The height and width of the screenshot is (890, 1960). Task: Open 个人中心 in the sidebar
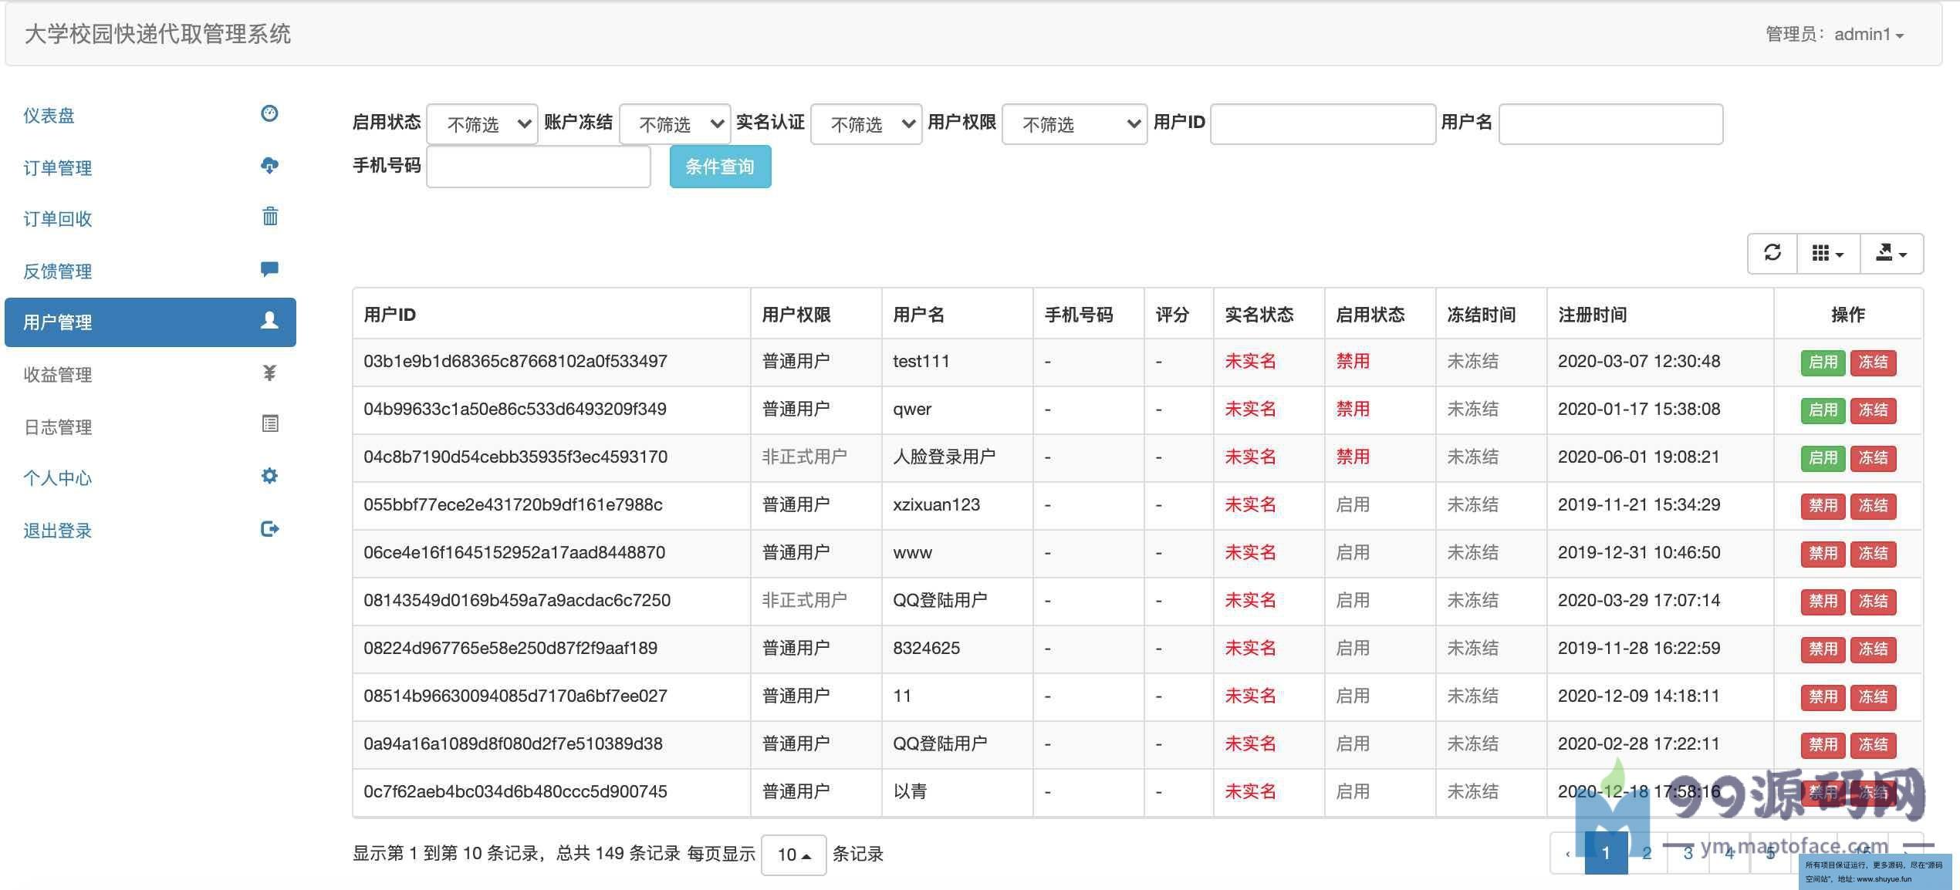[x=58, y=478]
